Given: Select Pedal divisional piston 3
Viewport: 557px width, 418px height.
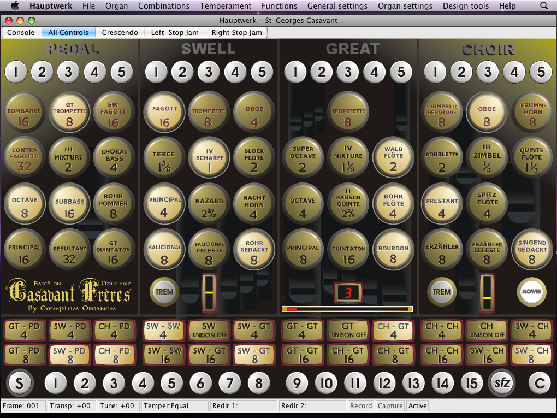Looking at the screenshot, I should 69,72.
